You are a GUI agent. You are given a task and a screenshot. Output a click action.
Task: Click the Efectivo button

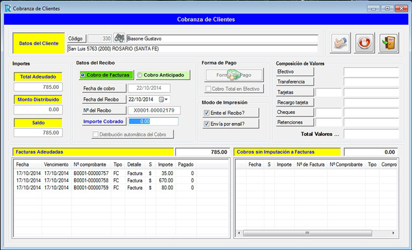[x=295, y=71]
